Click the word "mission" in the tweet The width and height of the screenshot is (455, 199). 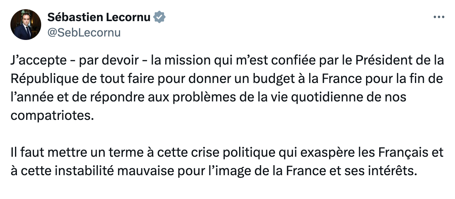tap(184, 61)
